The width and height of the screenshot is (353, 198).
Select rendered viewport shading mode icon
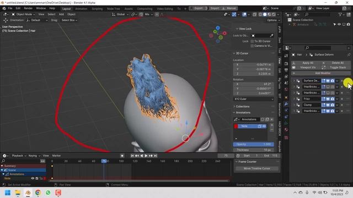pos(274,14)
